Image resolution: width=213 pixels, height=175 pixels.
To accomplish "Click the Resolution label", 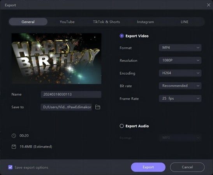I will [129, 61].
